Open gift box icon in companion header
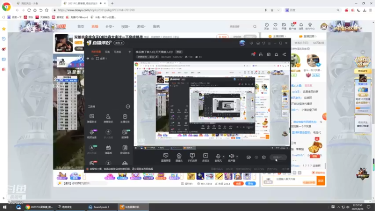Screen dimensions: 375x211 (253, 54)
